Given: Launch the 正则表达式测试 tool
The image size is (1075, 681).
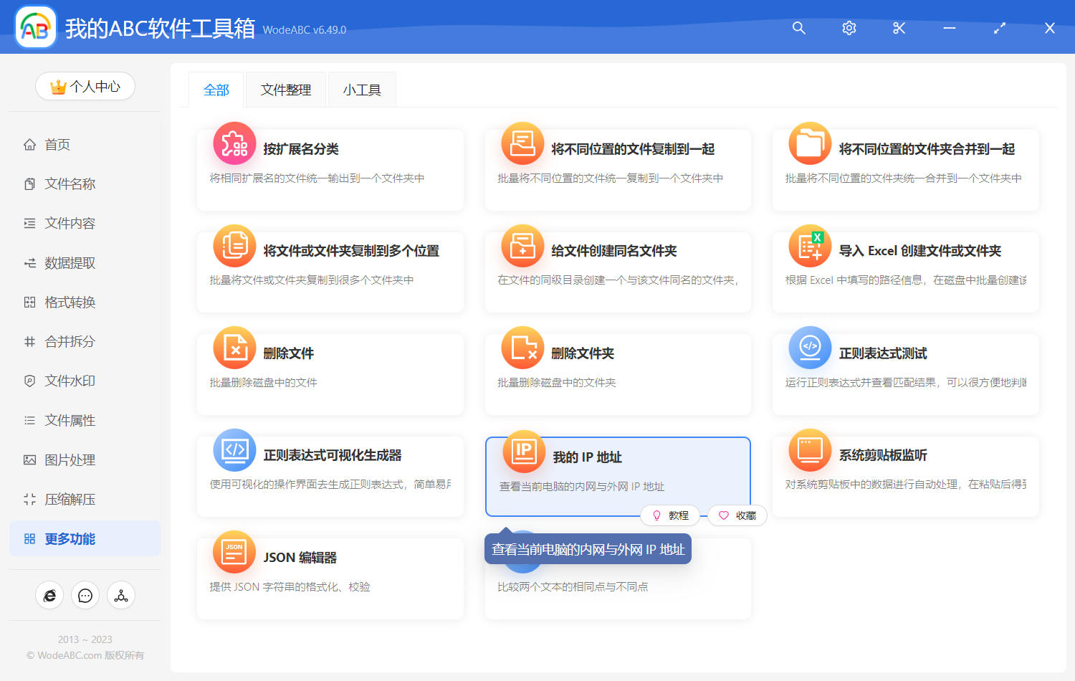Looking at the screenshot, I should coord(882,352).
